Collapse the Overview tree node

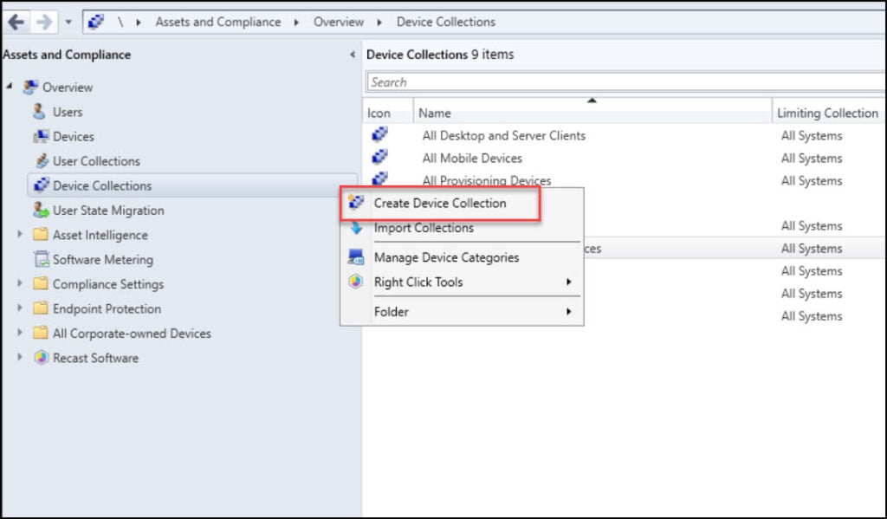(10, 87)
